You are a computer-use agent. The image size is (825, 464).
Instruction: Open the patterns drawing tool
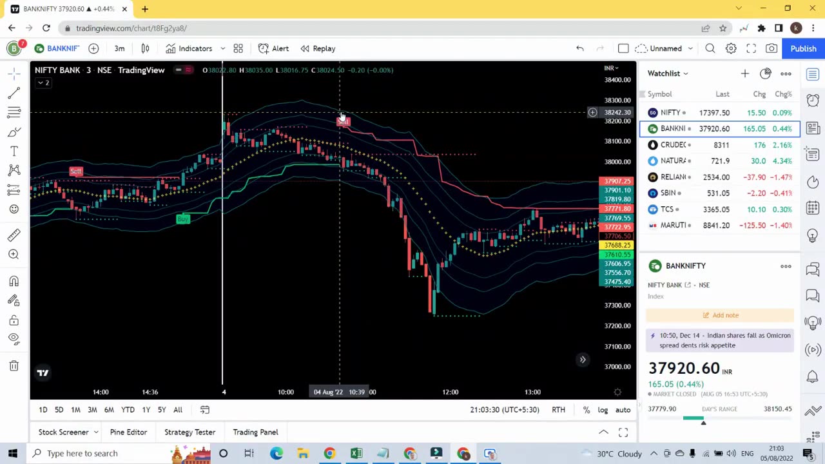tap(14, 170)
